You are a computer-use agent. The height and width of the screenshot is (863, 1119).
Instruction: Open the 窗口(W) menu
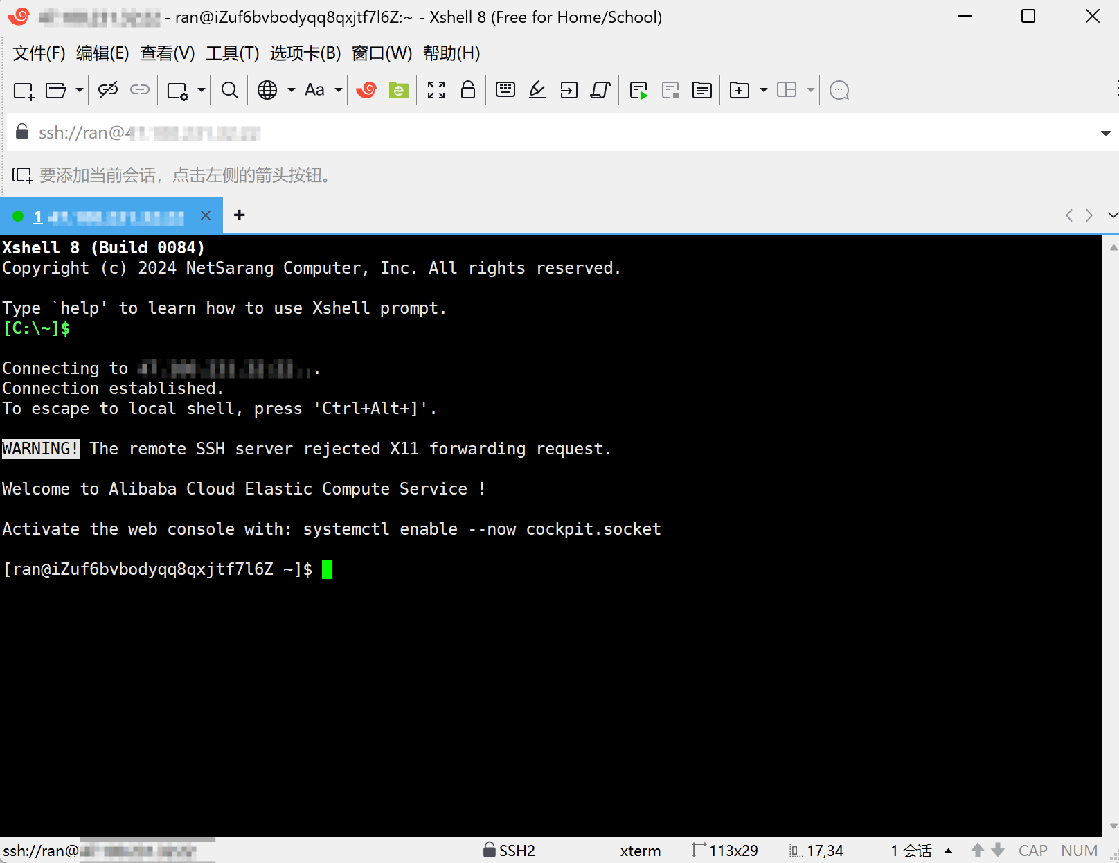click(382, 53)
